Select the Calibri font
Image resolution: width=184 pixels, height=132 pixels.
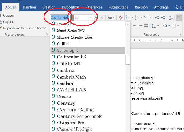click(x=88, y=44)
